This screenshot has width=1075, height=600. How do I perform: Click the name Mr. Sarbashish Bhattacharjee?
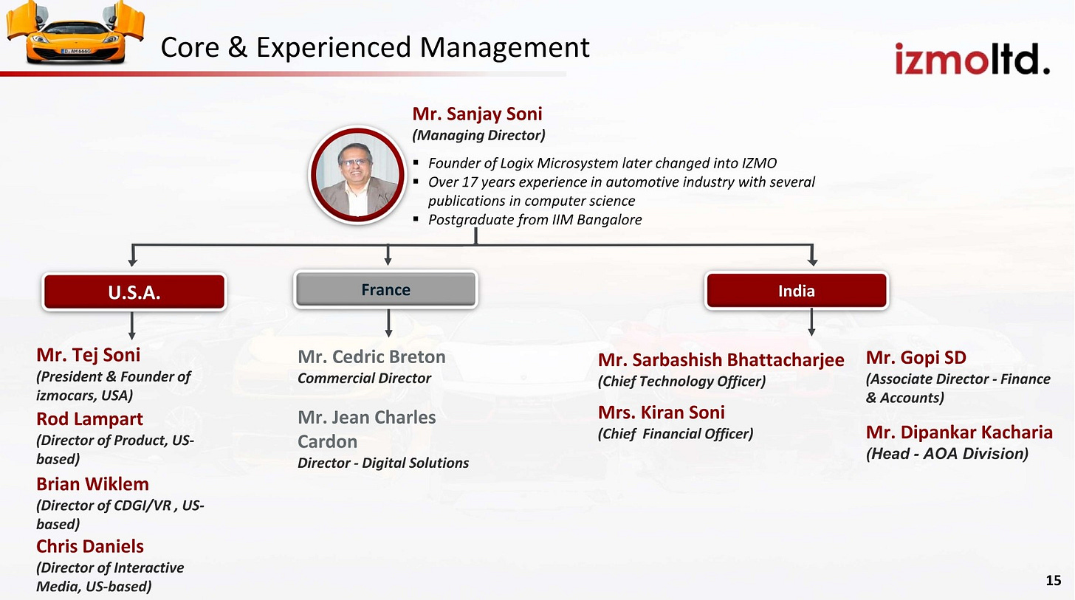point(721,360)
